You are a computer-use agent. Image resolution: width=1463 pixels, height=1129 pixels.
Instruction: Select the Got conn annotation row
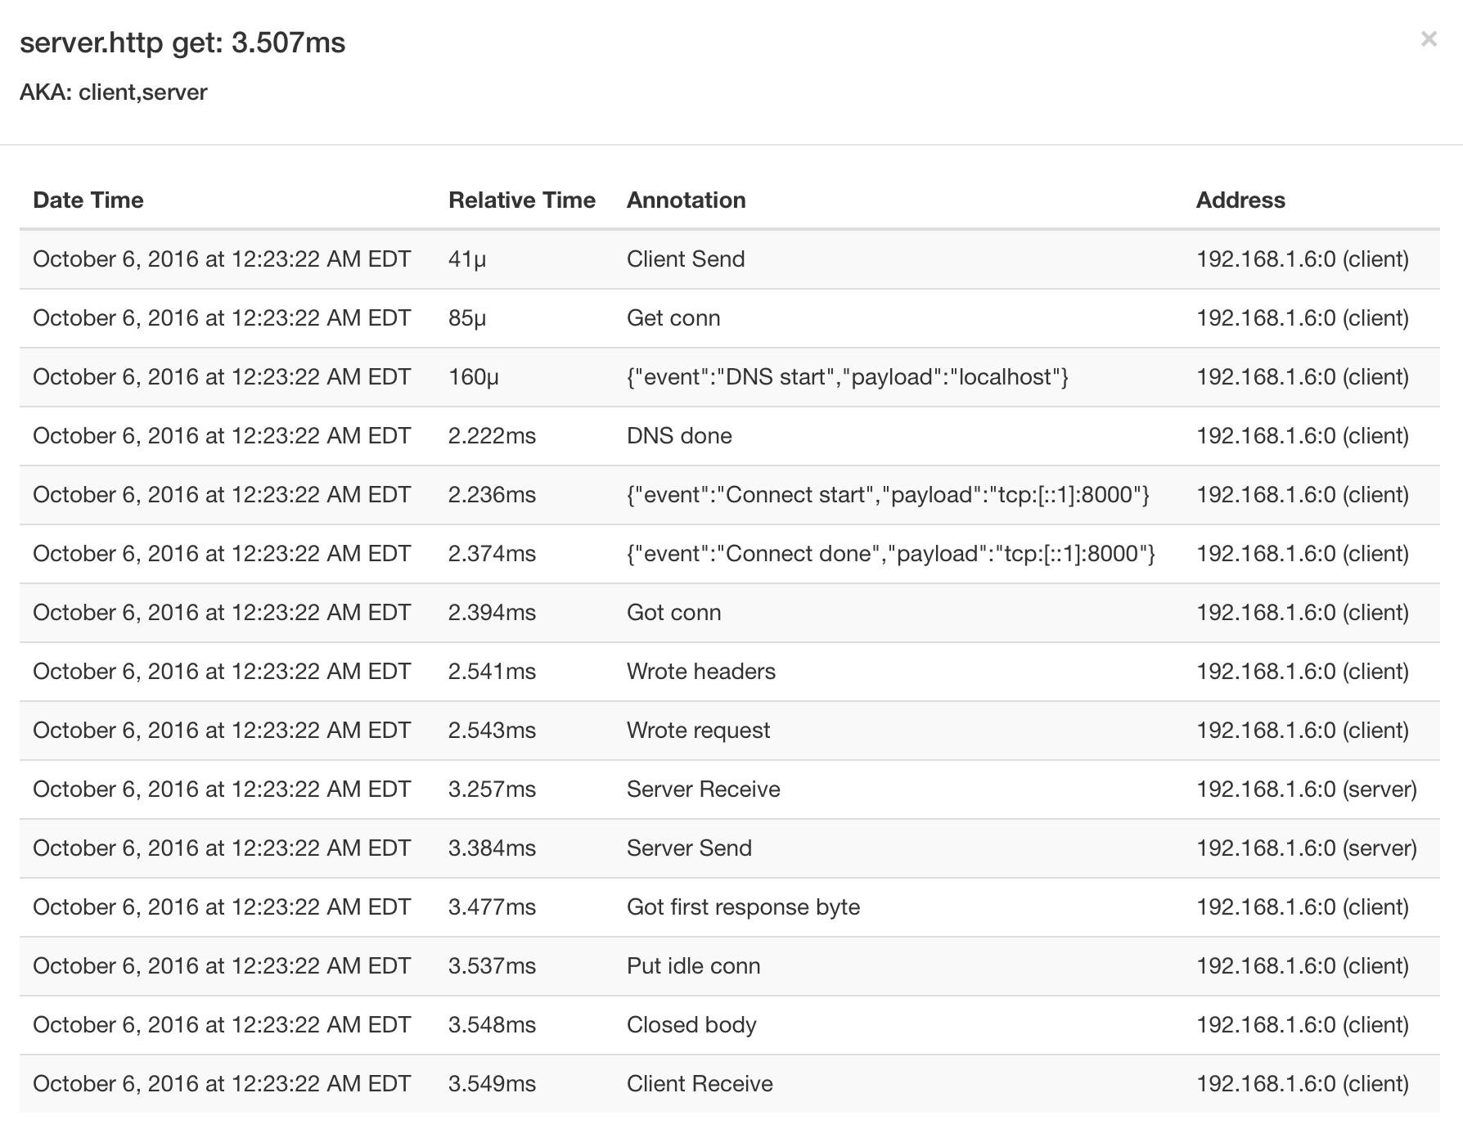pyautogui.click(x=673, y=612)
